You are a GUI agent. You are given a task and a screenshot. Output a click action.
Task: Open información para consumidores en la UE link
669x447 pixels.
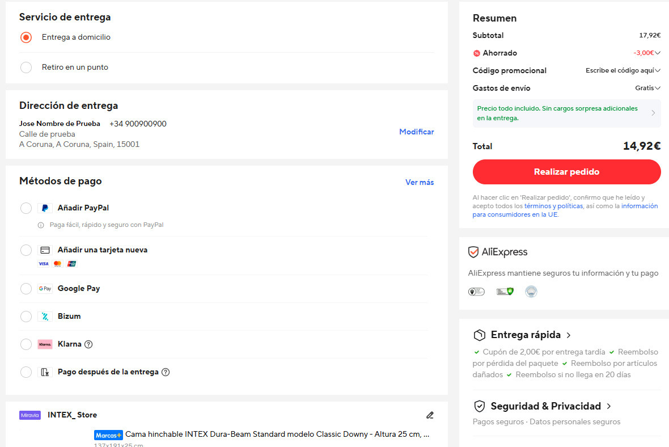point(565,210)
